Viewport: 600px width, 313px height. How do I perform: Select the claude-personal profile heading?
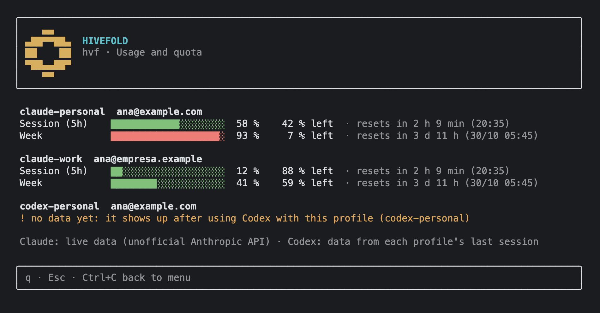point(62,112)
